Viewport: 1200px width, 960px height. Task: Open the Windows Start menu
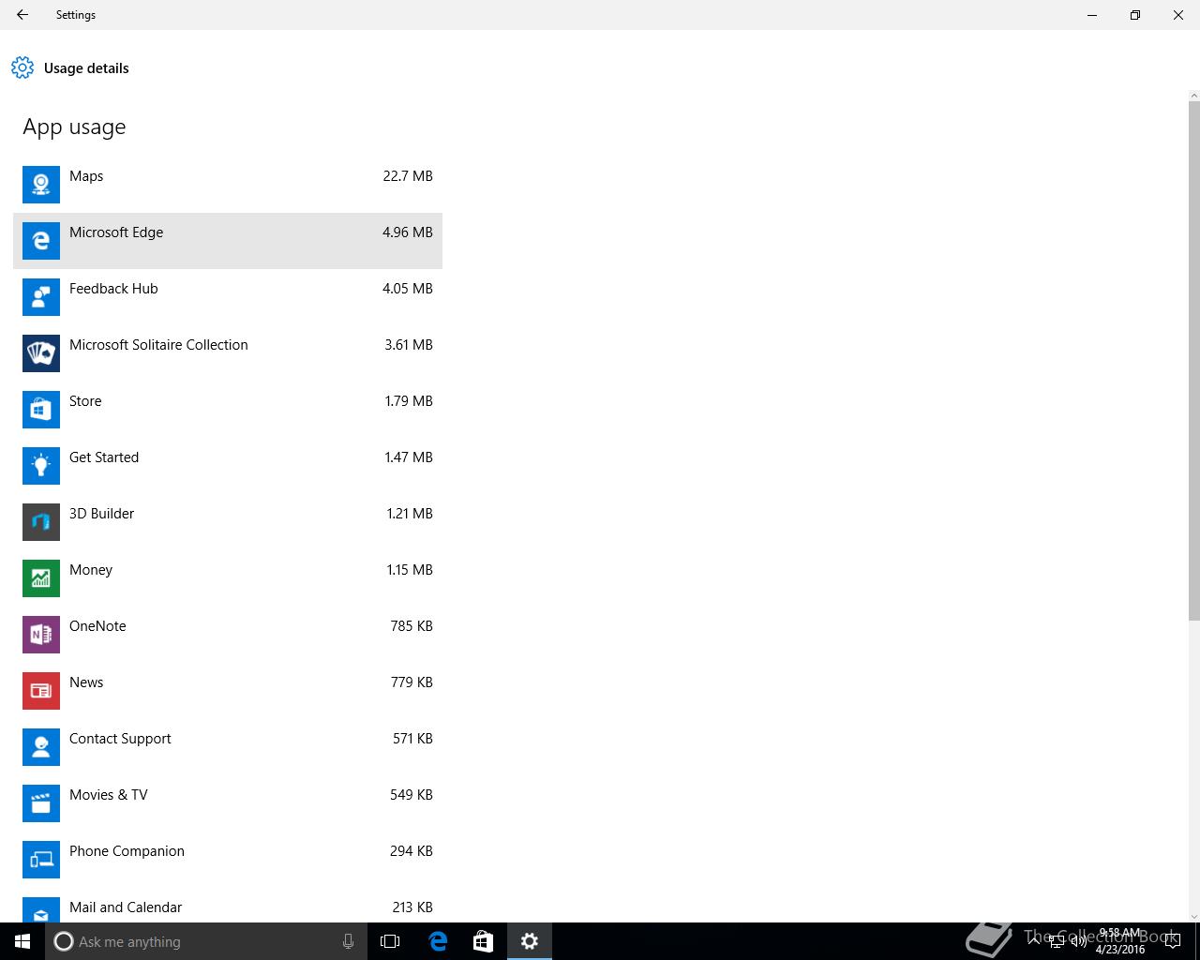click(x=22, y=941)
